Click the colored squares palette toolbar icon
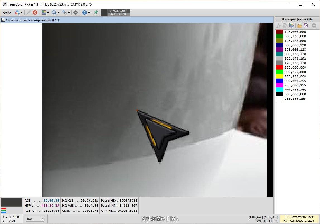 click(x=44, y=13)
